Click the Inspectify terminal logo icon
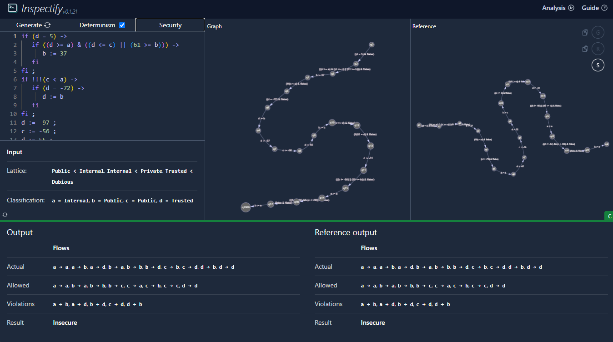 (x=12, y=8)
